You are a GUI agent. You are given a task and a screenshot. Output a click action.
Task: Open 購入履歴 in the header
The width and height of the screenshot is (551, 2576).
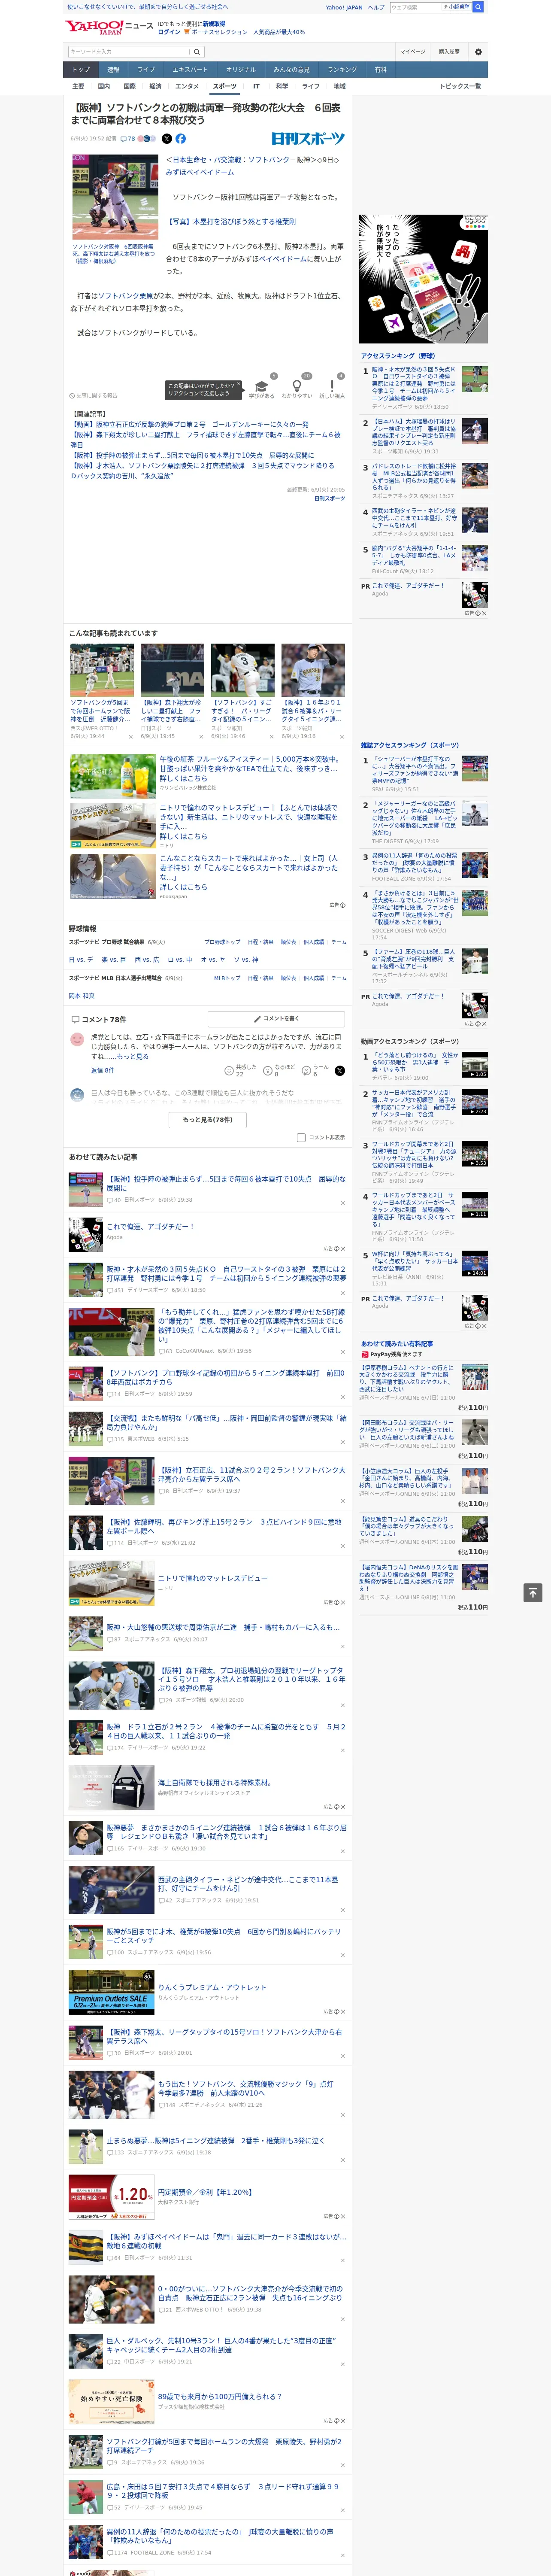(449, 52)
